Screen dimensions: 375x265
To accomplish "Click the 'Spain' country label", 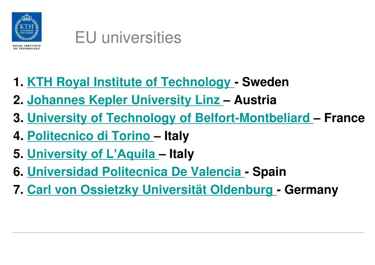I will pyautogui.click(x=269, y=172).
